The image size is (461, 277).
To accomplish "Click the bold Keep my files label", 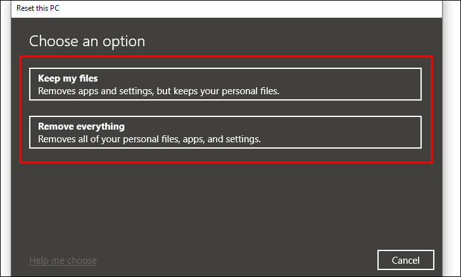I will [x=68, y=78].
